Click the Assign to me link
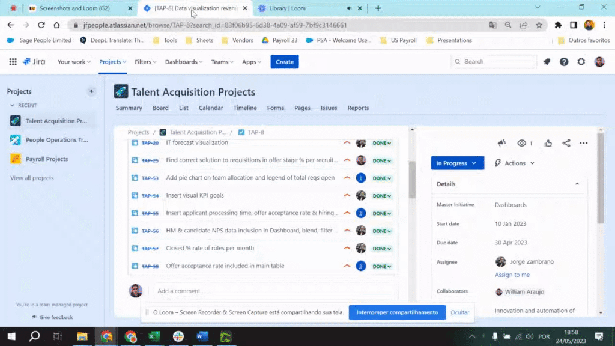Image resolution: width=615 pixels, height=346 pixels. [x=512, y=275]
